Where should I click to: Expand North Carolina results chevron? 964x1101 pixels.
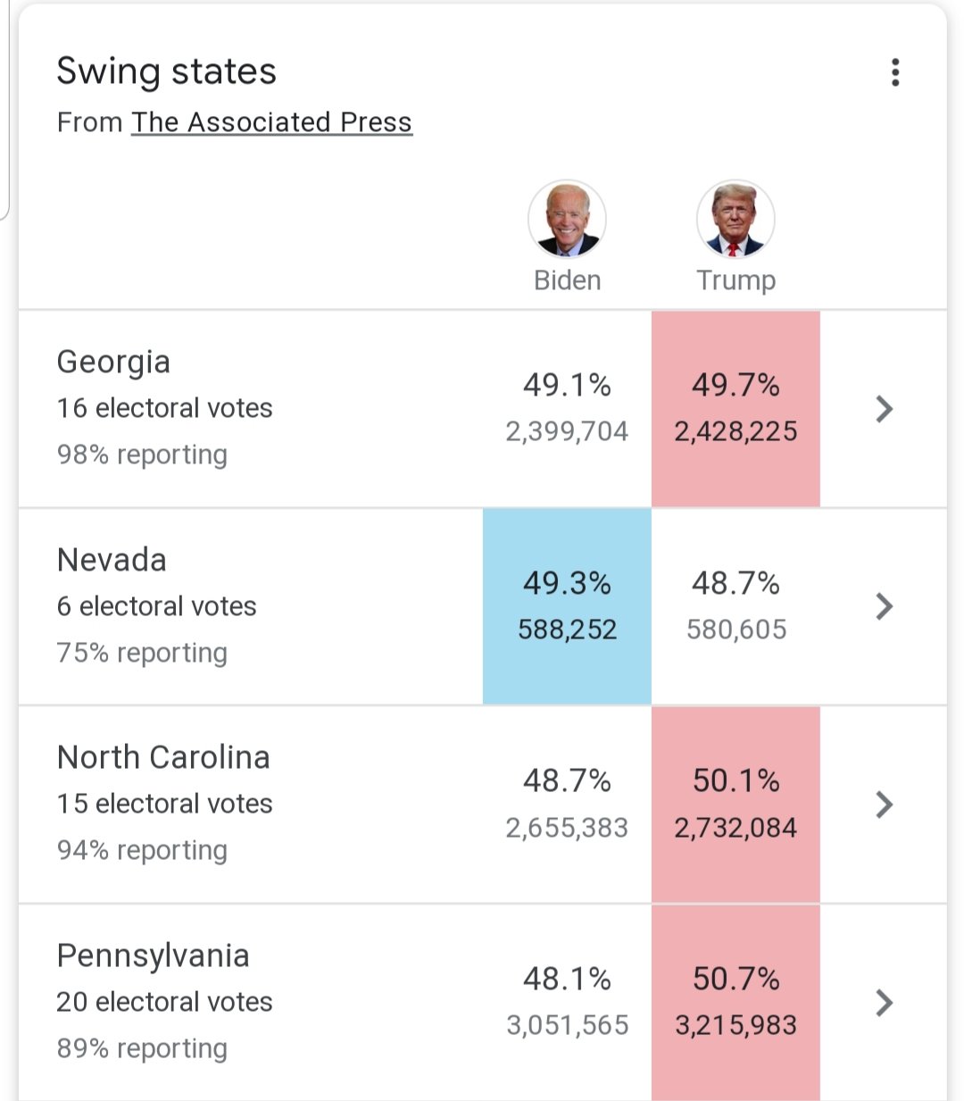(884, 805)
